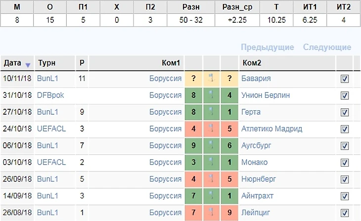Click the Р round column header
Viewport: 361px width, 221px height.
click(x=82, y=63)
